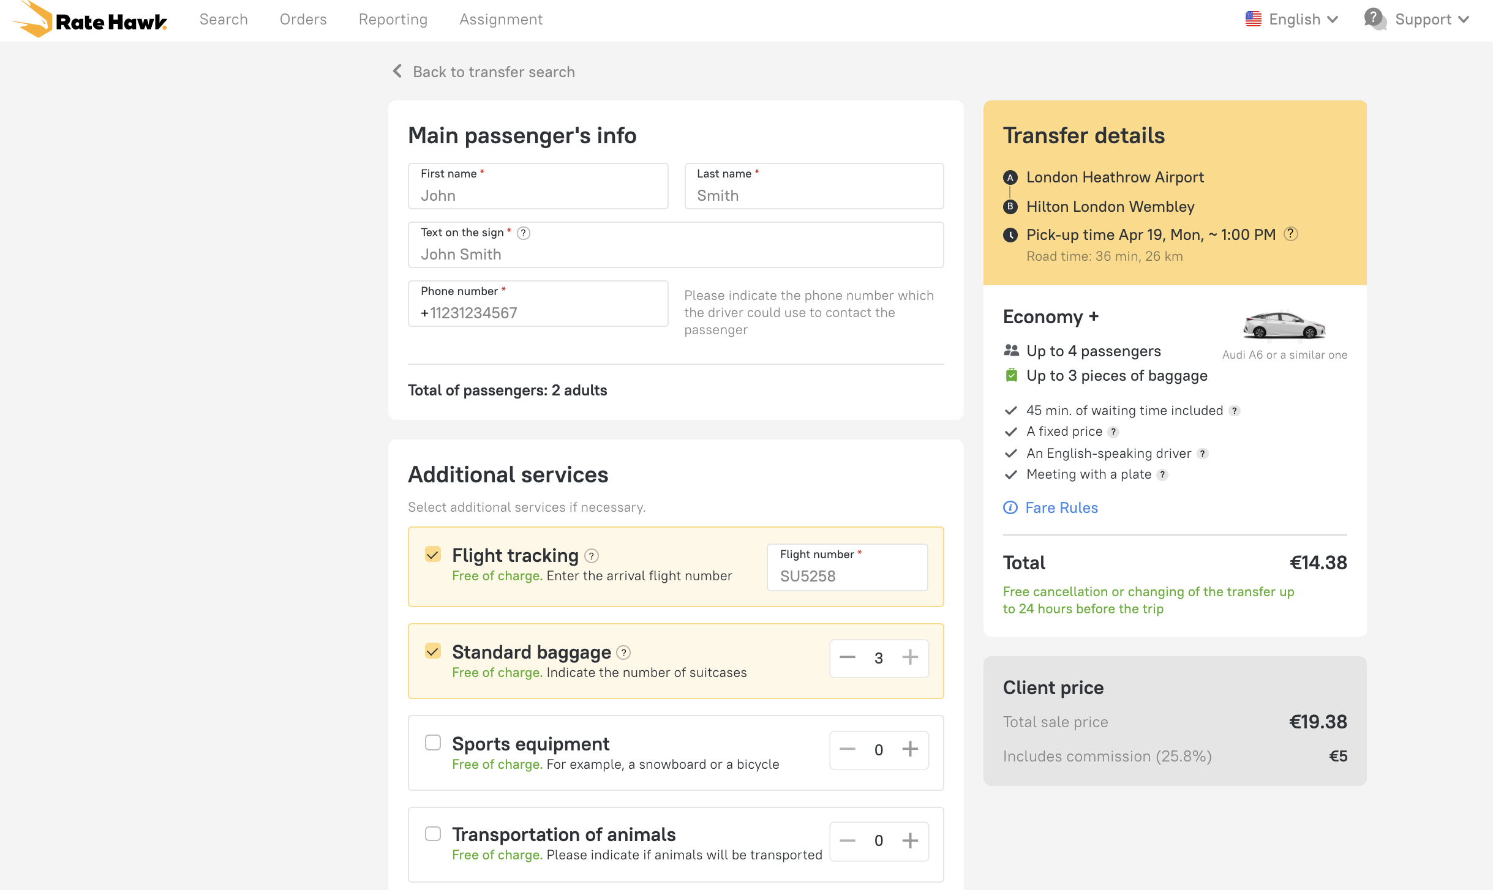Click the Total €14.38 price
The height and width of the screenshot is (890, 1493).
pyautogui.click(x=1318, y=563)
